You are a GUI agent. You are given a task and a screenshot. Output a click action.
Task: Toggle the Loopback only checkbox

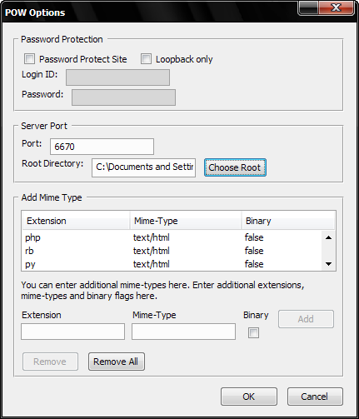pyautogui.click(x=146, y=59)
